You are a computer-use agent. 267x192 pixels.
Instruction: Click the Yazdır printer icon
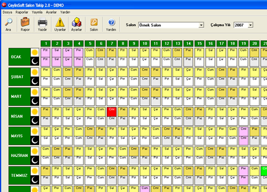[x=42, y=25]
